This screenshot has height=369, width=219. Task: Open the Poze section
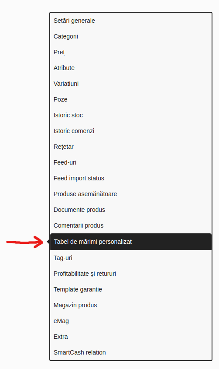click(130, 99)
